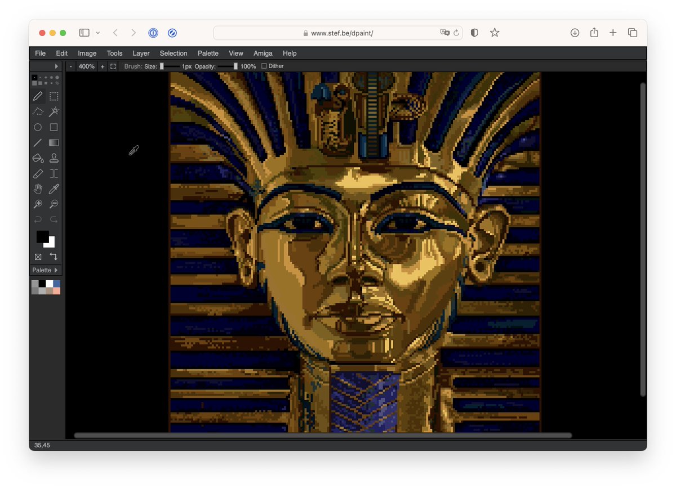This screenshot has width=676, height=489.
Task: Collapse the tool panel with top arrow
Action: [56, 66]
